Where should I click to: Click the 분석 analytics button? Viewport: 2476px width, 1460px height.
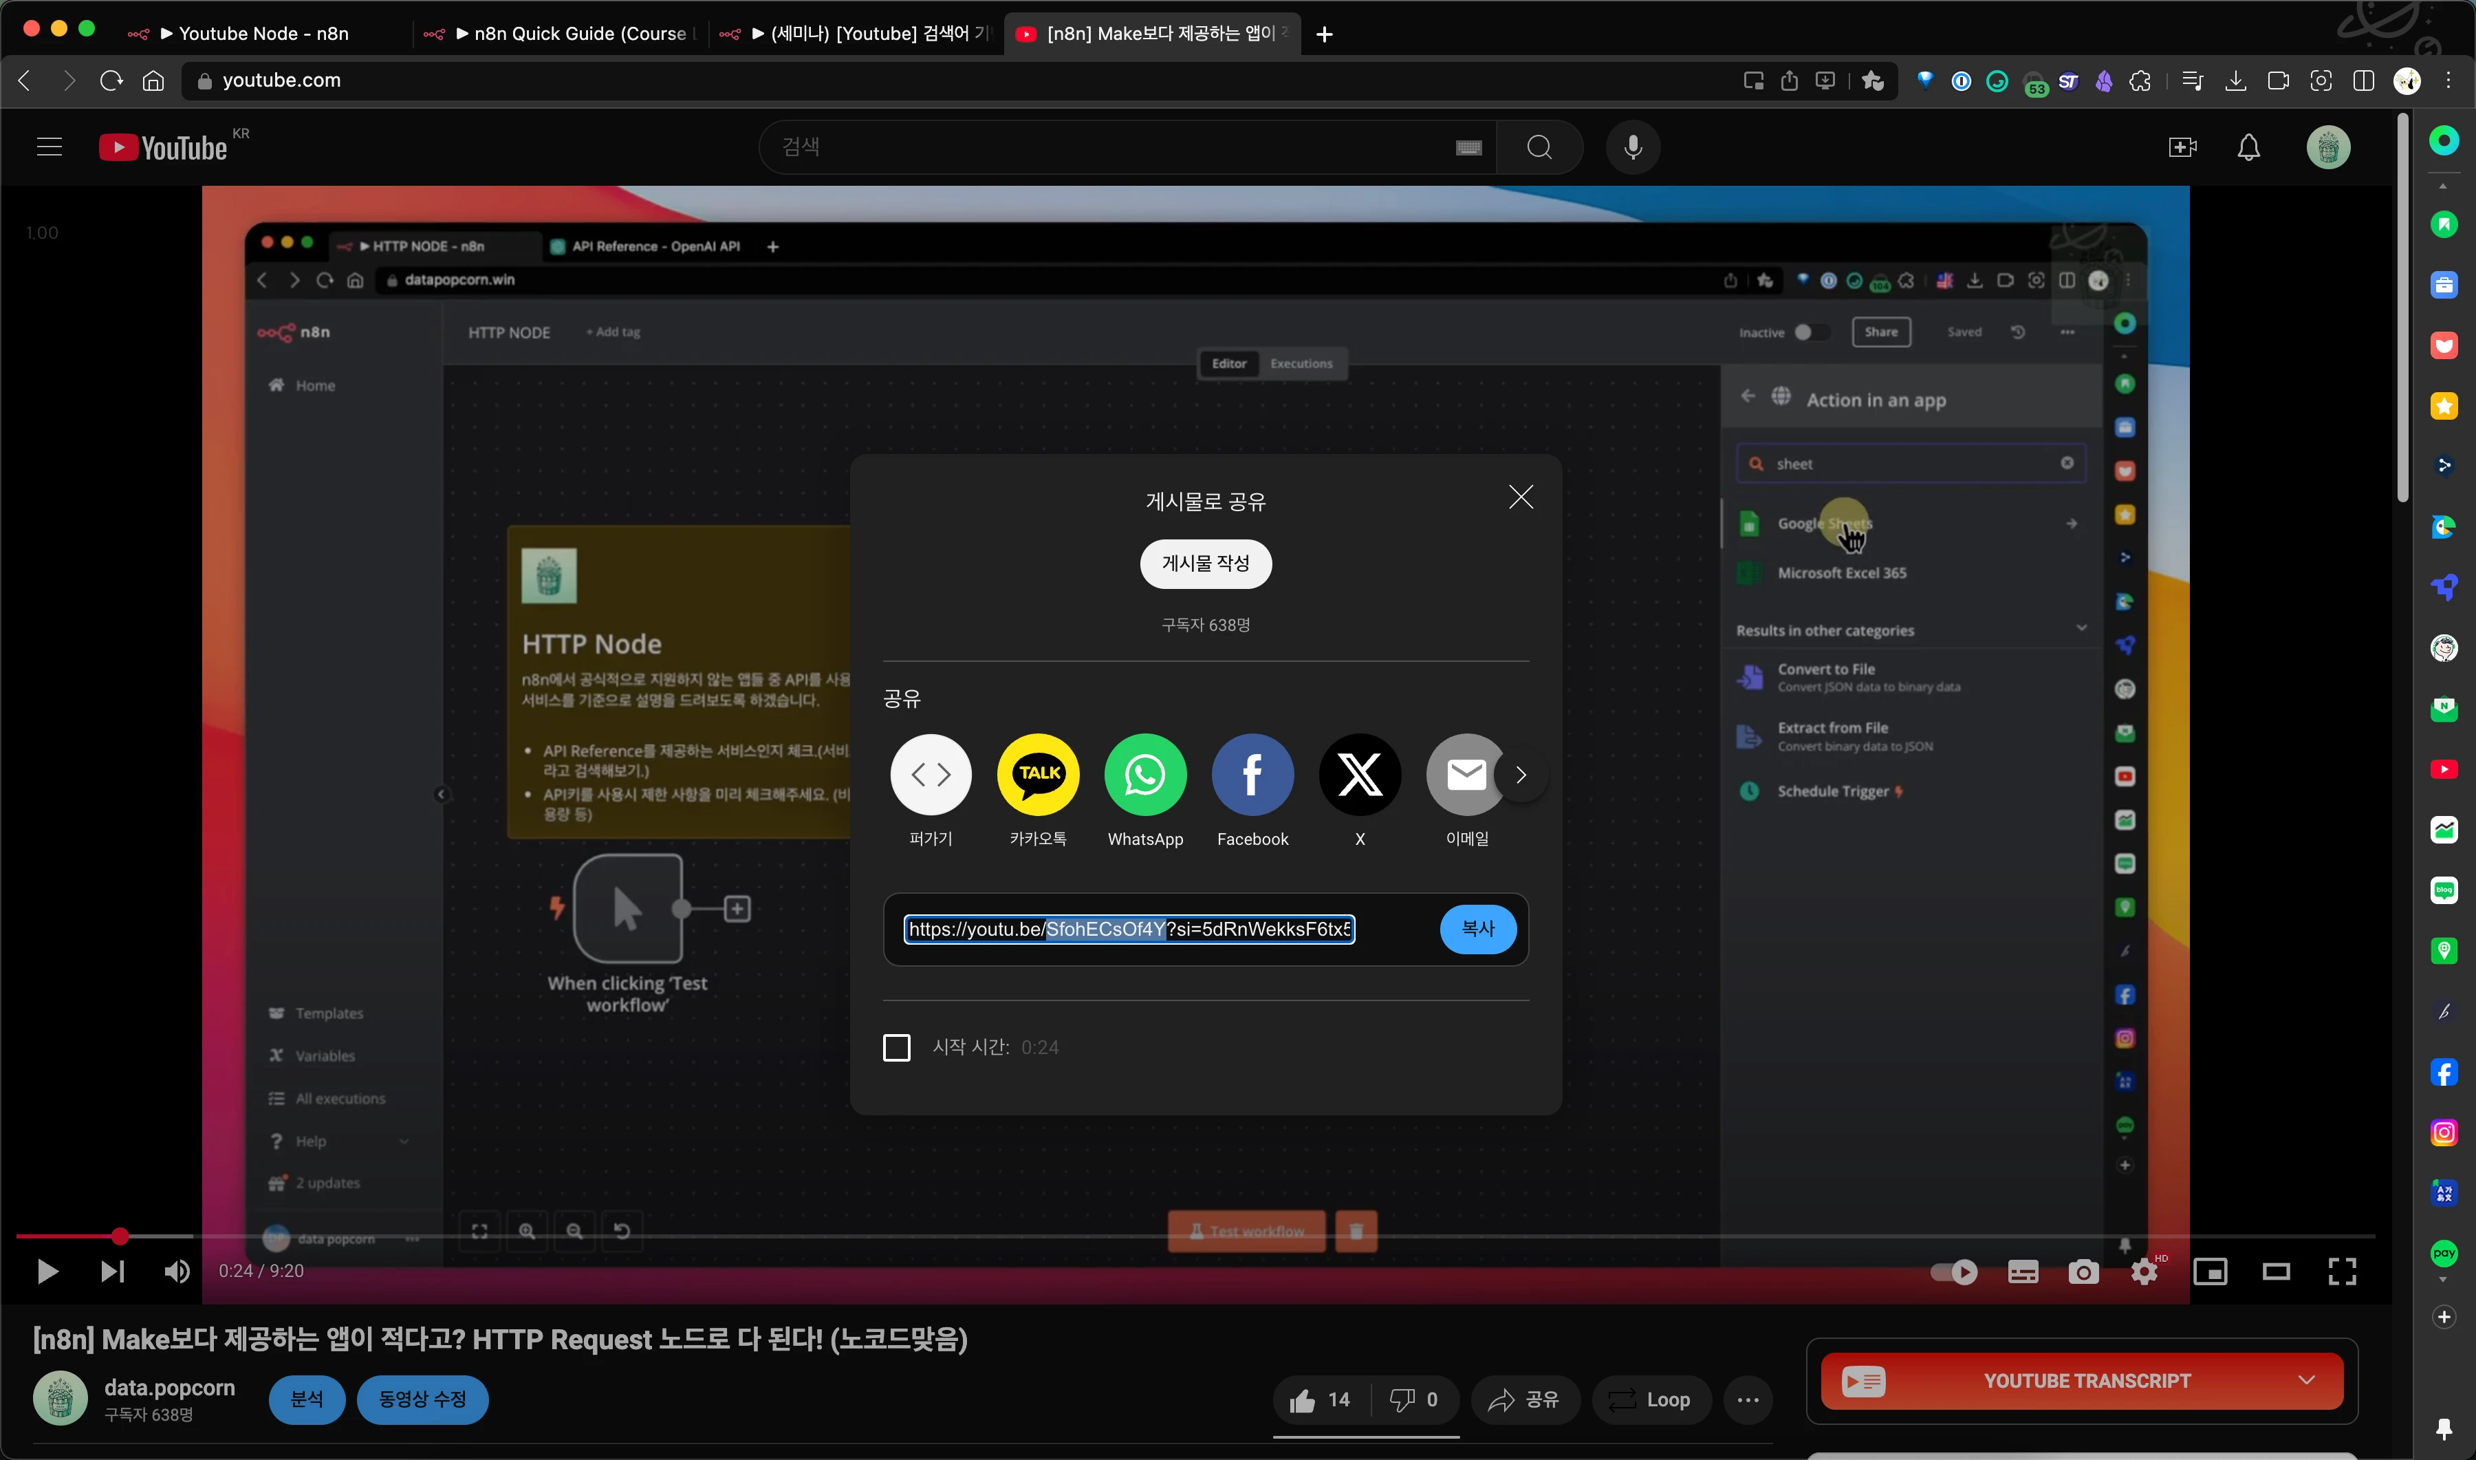tap(307, 1399)
